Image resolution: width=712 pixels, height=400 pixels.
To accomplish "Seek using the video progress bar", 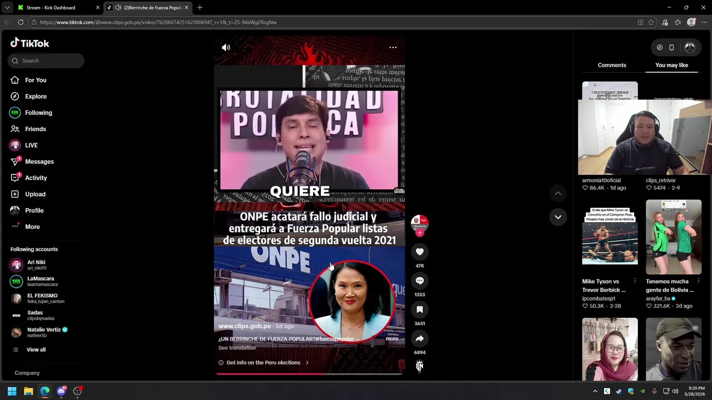I will click(309, 374).
